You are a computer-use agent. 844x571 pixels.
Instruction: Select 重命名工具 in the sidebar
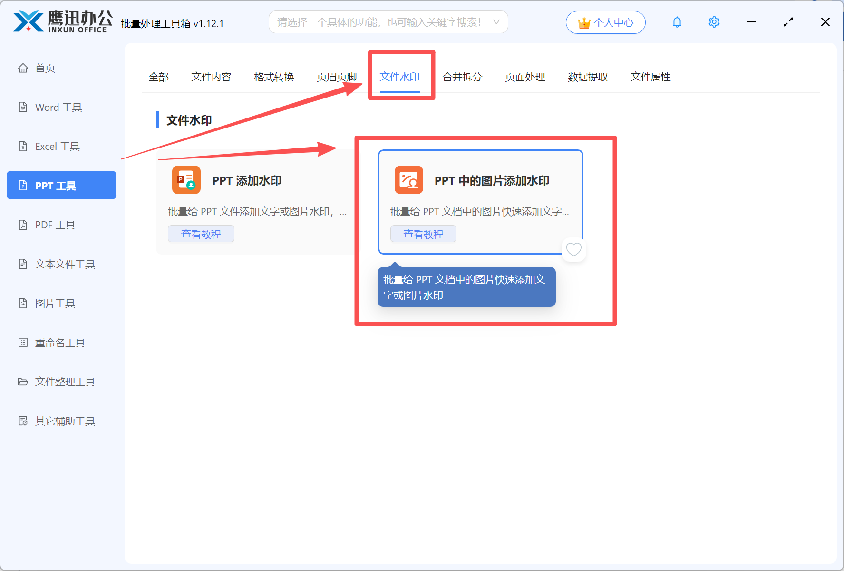point(60,343)
